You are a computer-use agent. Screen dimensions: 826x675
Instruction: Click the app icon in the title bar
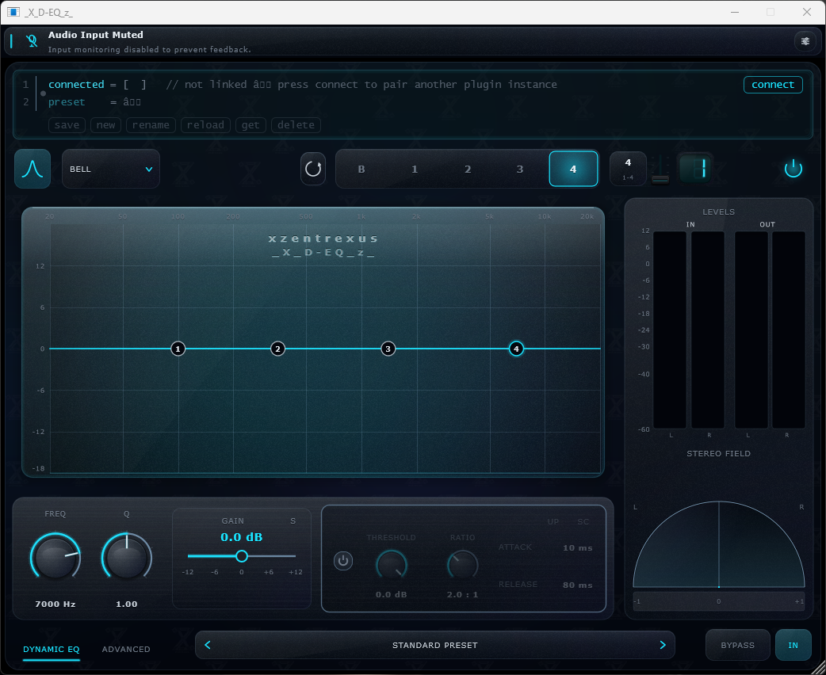(x=13, y=12)
